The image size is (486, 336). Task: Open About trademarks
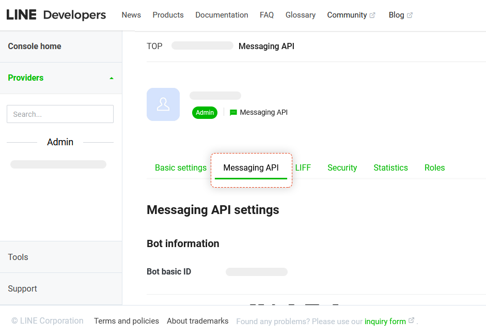[197, 321]
